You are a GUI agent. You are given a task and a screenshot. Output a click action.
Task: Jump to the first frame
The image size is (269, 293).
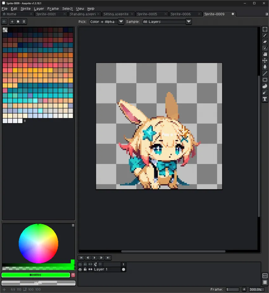[81, 258]
